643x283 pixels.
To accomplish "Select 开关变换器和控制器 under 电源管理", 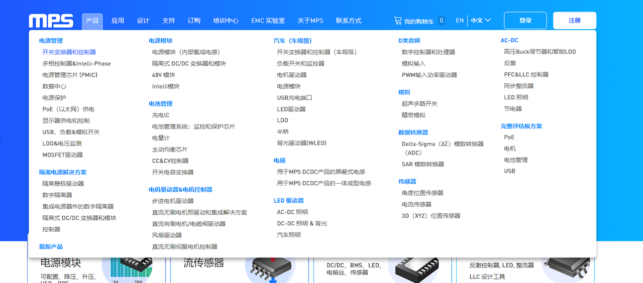I will point(69,52).
